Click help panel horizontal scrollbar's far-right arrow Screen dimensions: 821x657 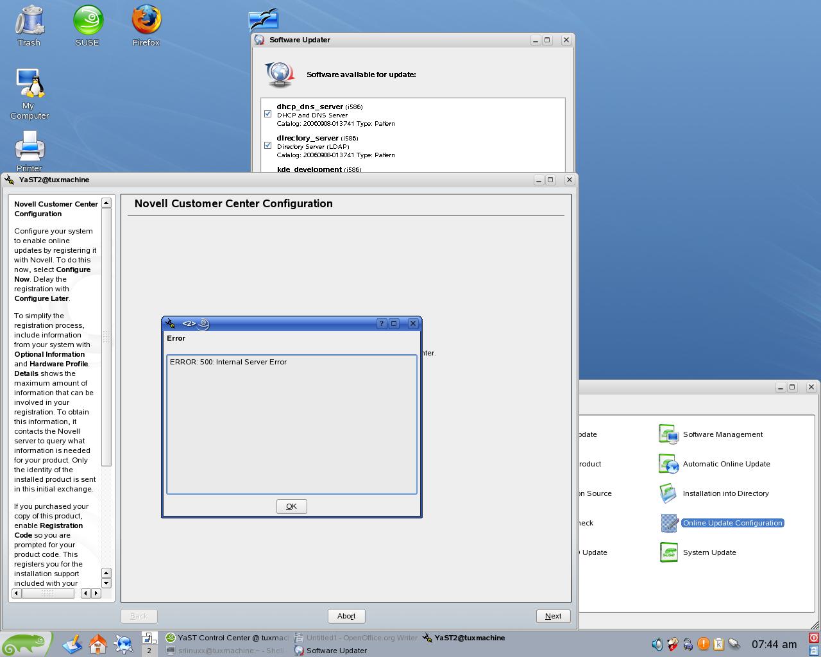[x=96, y=593]
